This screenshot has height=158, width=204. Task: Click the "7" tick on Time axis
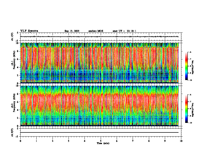tap(133, 141)
